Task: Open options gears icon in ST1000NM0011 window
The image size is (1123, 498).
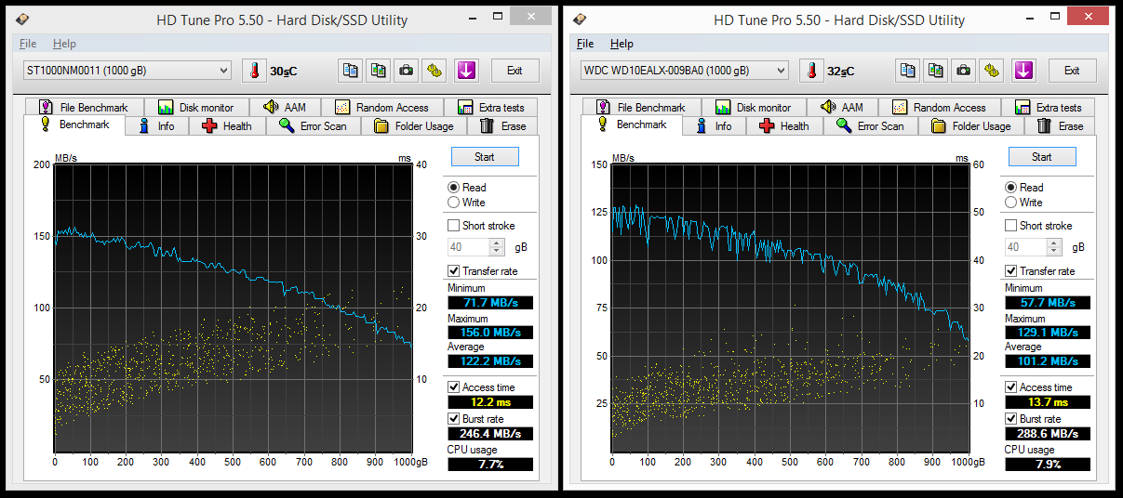Action: point(434,71)
